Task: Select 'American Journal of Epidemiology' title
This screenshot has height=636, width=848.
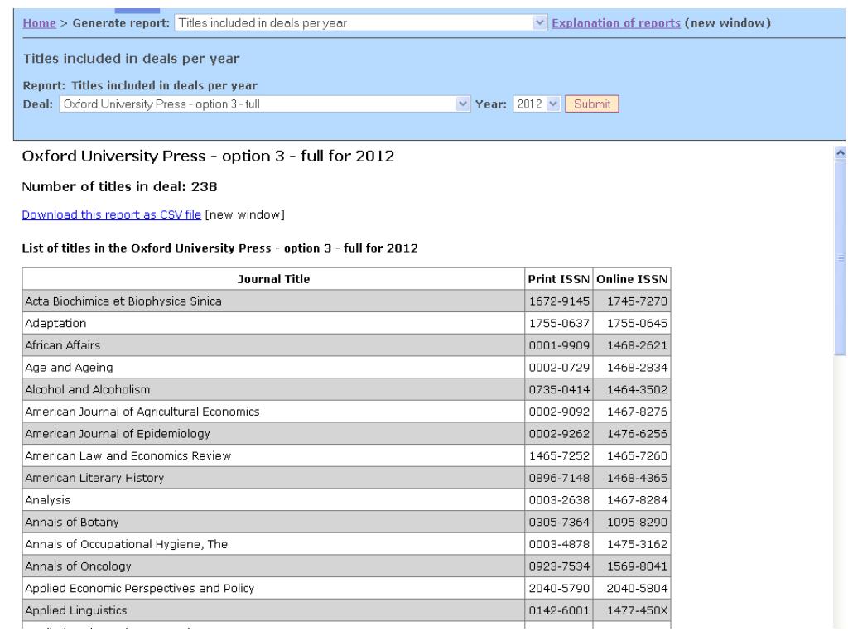Action: (x=118, y=434)
